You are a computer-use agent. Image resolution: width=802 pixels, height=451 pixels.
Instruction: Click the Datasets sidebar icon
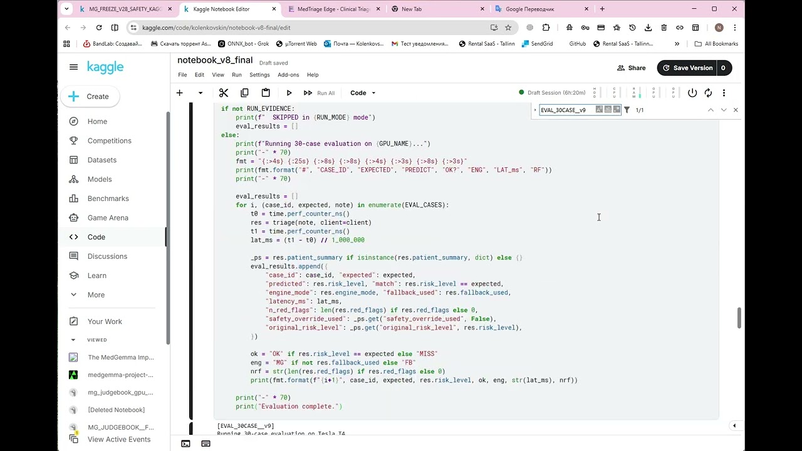coord(74,160)
